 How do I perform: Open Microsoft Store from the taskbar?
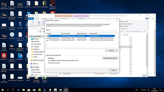29,90
